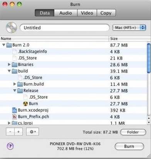Click the disc icon beside the name field
This screenshot has height=159, width=151.
pos(11,28)
